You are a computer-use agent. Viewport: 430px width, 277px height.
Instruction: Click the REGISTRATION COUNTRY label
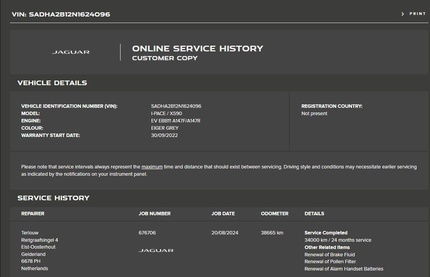click(332, 106)
